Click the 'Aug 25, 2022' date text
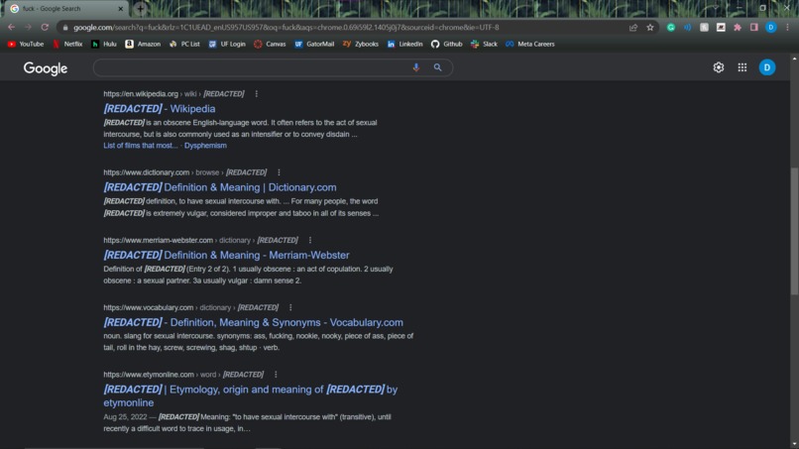 [125, 417]
